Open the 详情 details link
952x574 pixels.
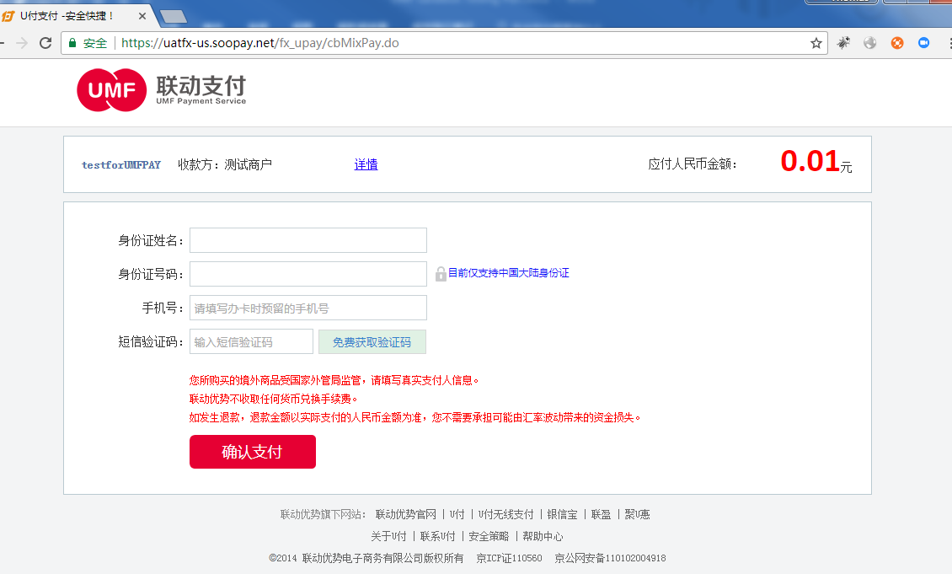point(366,164)
